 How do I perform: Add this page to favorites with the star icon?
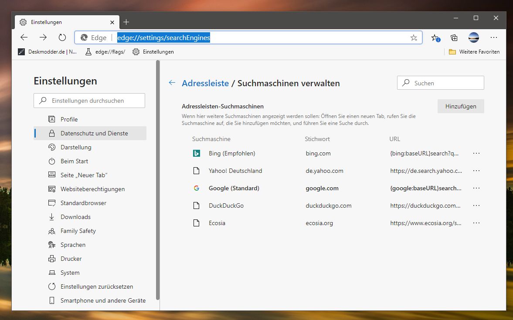click(414, 37)
